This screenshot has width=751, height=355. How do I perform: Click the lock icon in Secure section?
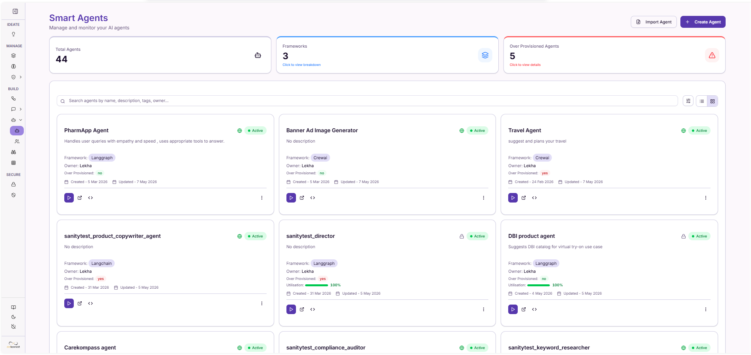13,185
